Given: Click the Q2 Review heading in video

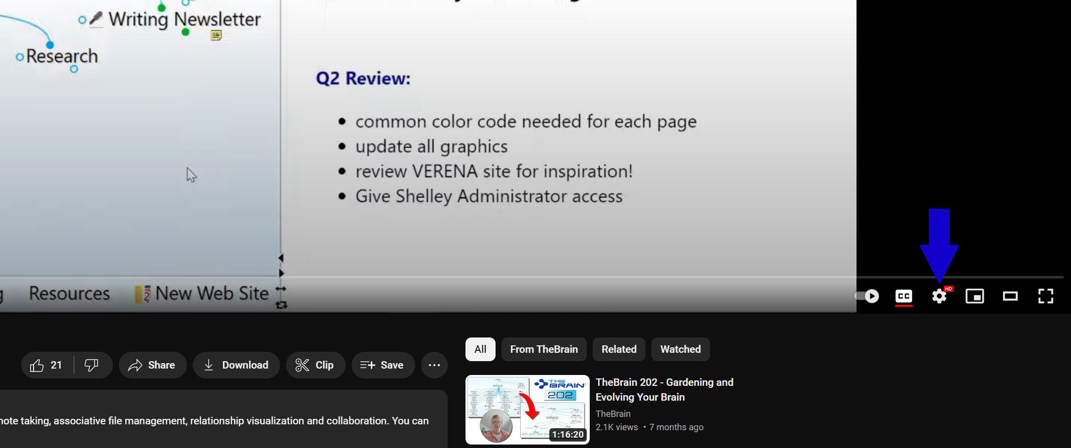Looking at the screenshot, I should (x=363, y=78).
